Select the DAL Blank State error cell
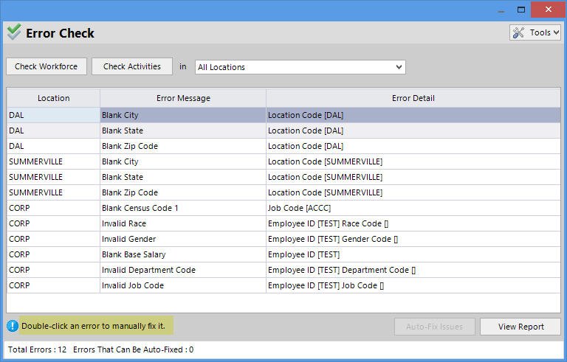 (x=183, y=130)
